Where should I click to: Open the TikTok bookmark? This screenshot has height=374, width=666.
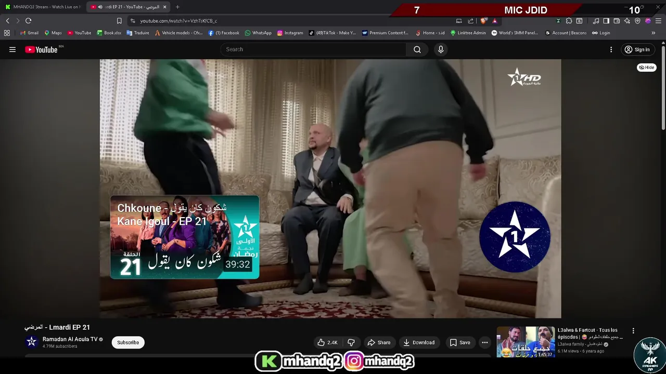(x=332, y=33)
